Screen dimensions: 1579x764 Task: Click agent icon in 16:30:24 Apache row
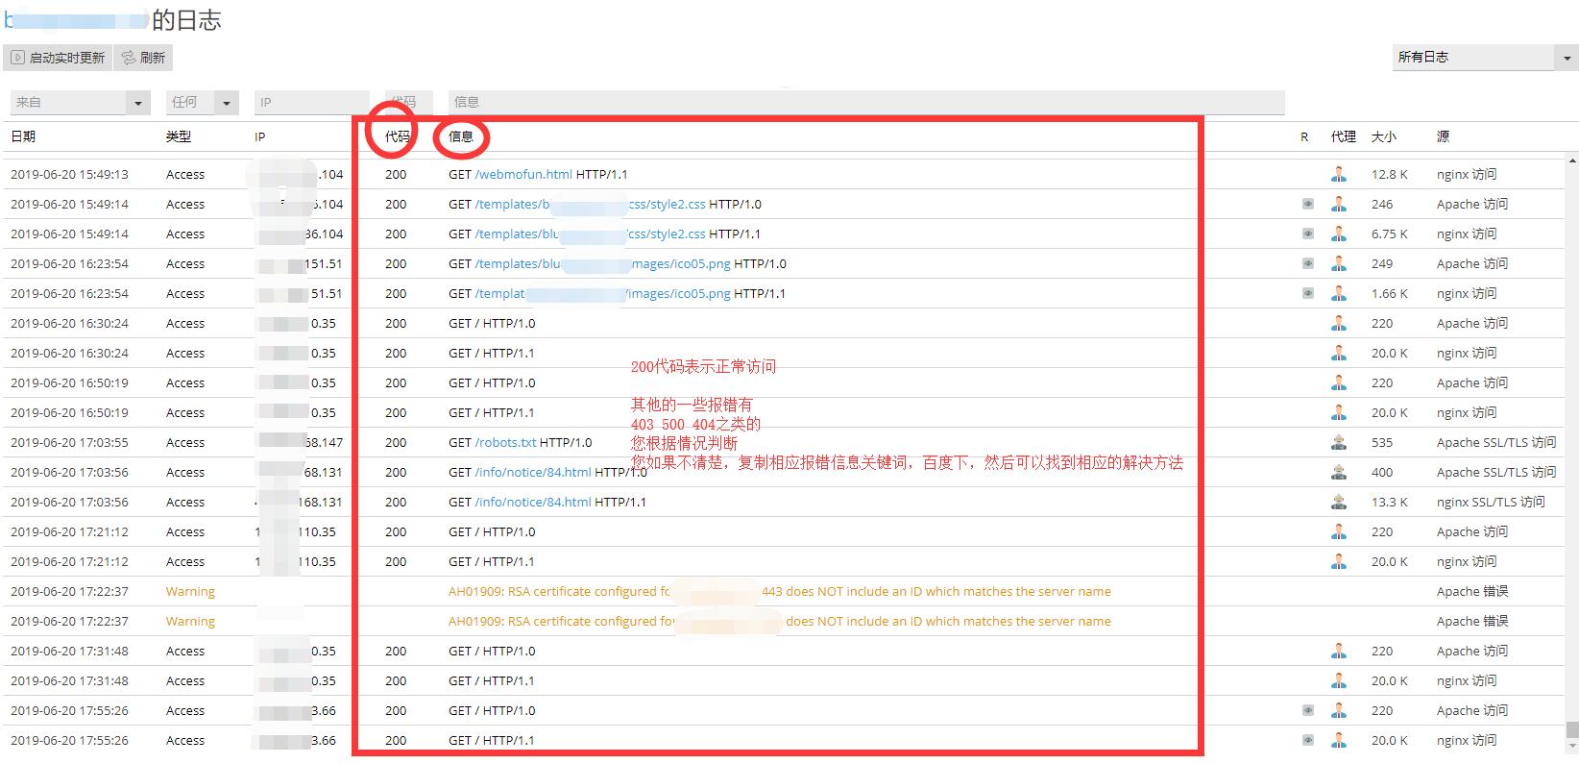click(x=1339, y=323)
